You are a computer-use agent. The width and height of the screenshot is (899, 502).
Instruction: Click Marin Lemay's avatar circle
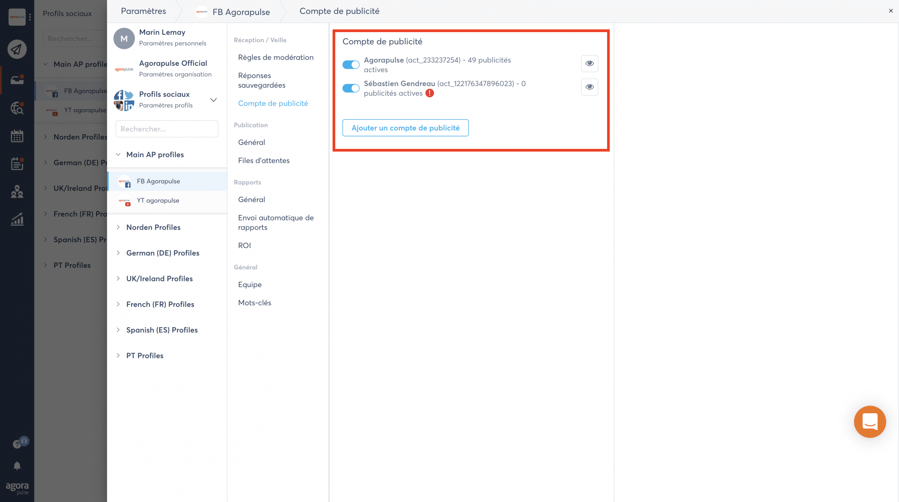pyautogui.click(x=124, y=38)
